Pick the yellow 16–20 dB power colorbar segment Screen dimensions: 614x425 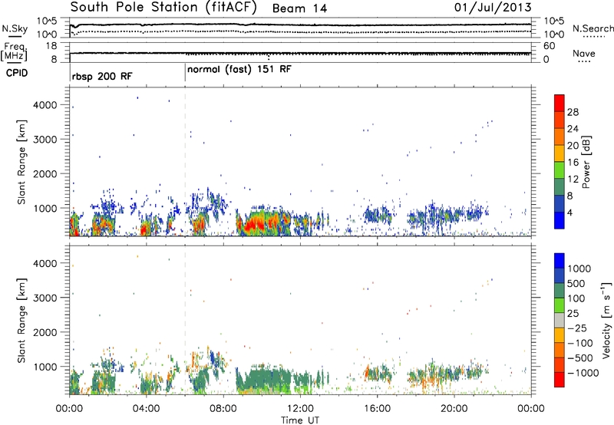(x=560, y=153)
